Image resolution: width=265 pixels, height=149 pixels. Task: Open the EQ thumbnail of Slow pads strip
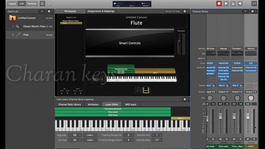pyautogui.click(x=224, y=53)
